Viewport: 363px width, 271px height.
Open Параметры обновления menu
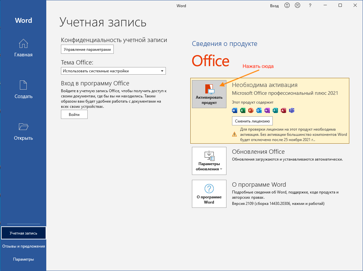pyautogui.click(x=209, y=161)
